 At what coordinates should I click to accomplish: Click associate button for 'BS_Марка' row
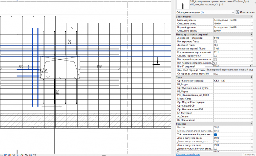point(252,92)
